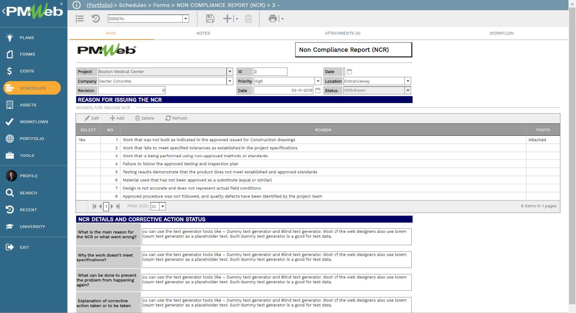Expand the Priority dropdown

click(x=318, y=81)
